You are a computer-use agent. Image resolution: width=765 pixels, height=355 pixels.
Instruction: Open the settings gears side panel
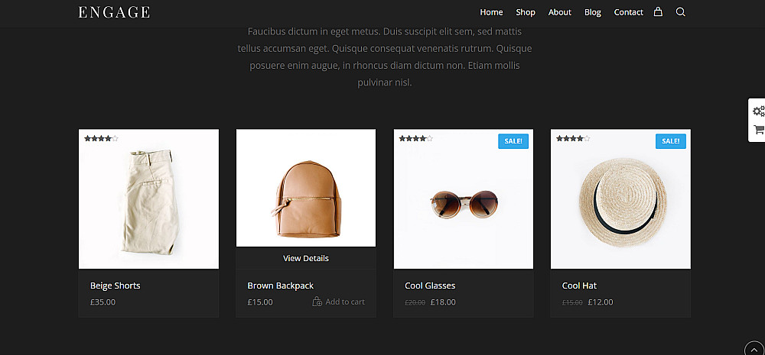click(x=758, y=111)
